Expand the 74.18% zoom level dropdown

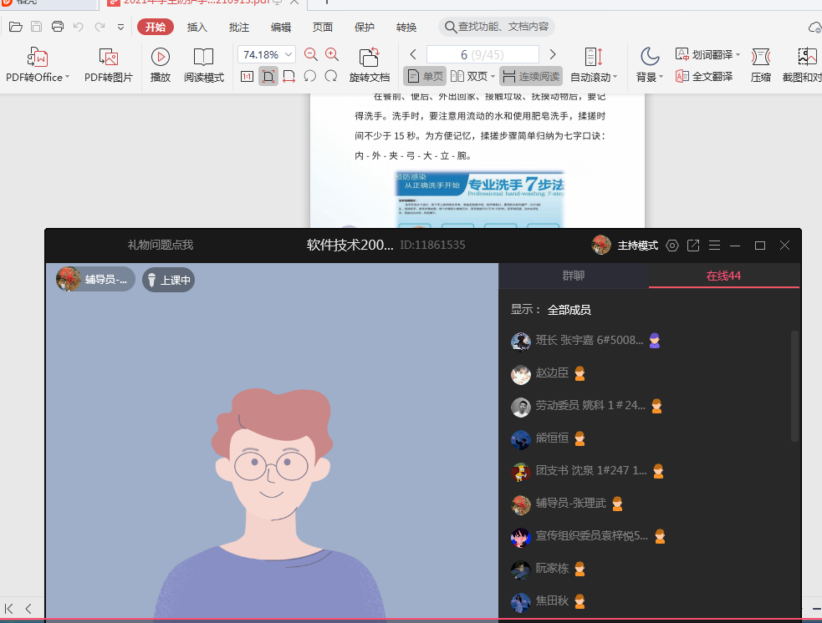[289, 54]
